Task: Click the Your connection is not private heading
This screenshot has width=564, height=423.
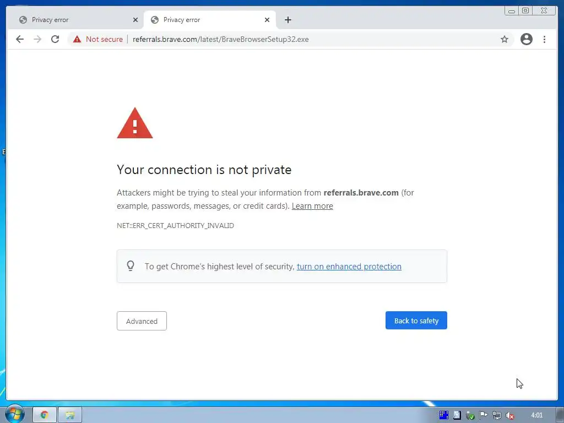Action: pos(204,170)
